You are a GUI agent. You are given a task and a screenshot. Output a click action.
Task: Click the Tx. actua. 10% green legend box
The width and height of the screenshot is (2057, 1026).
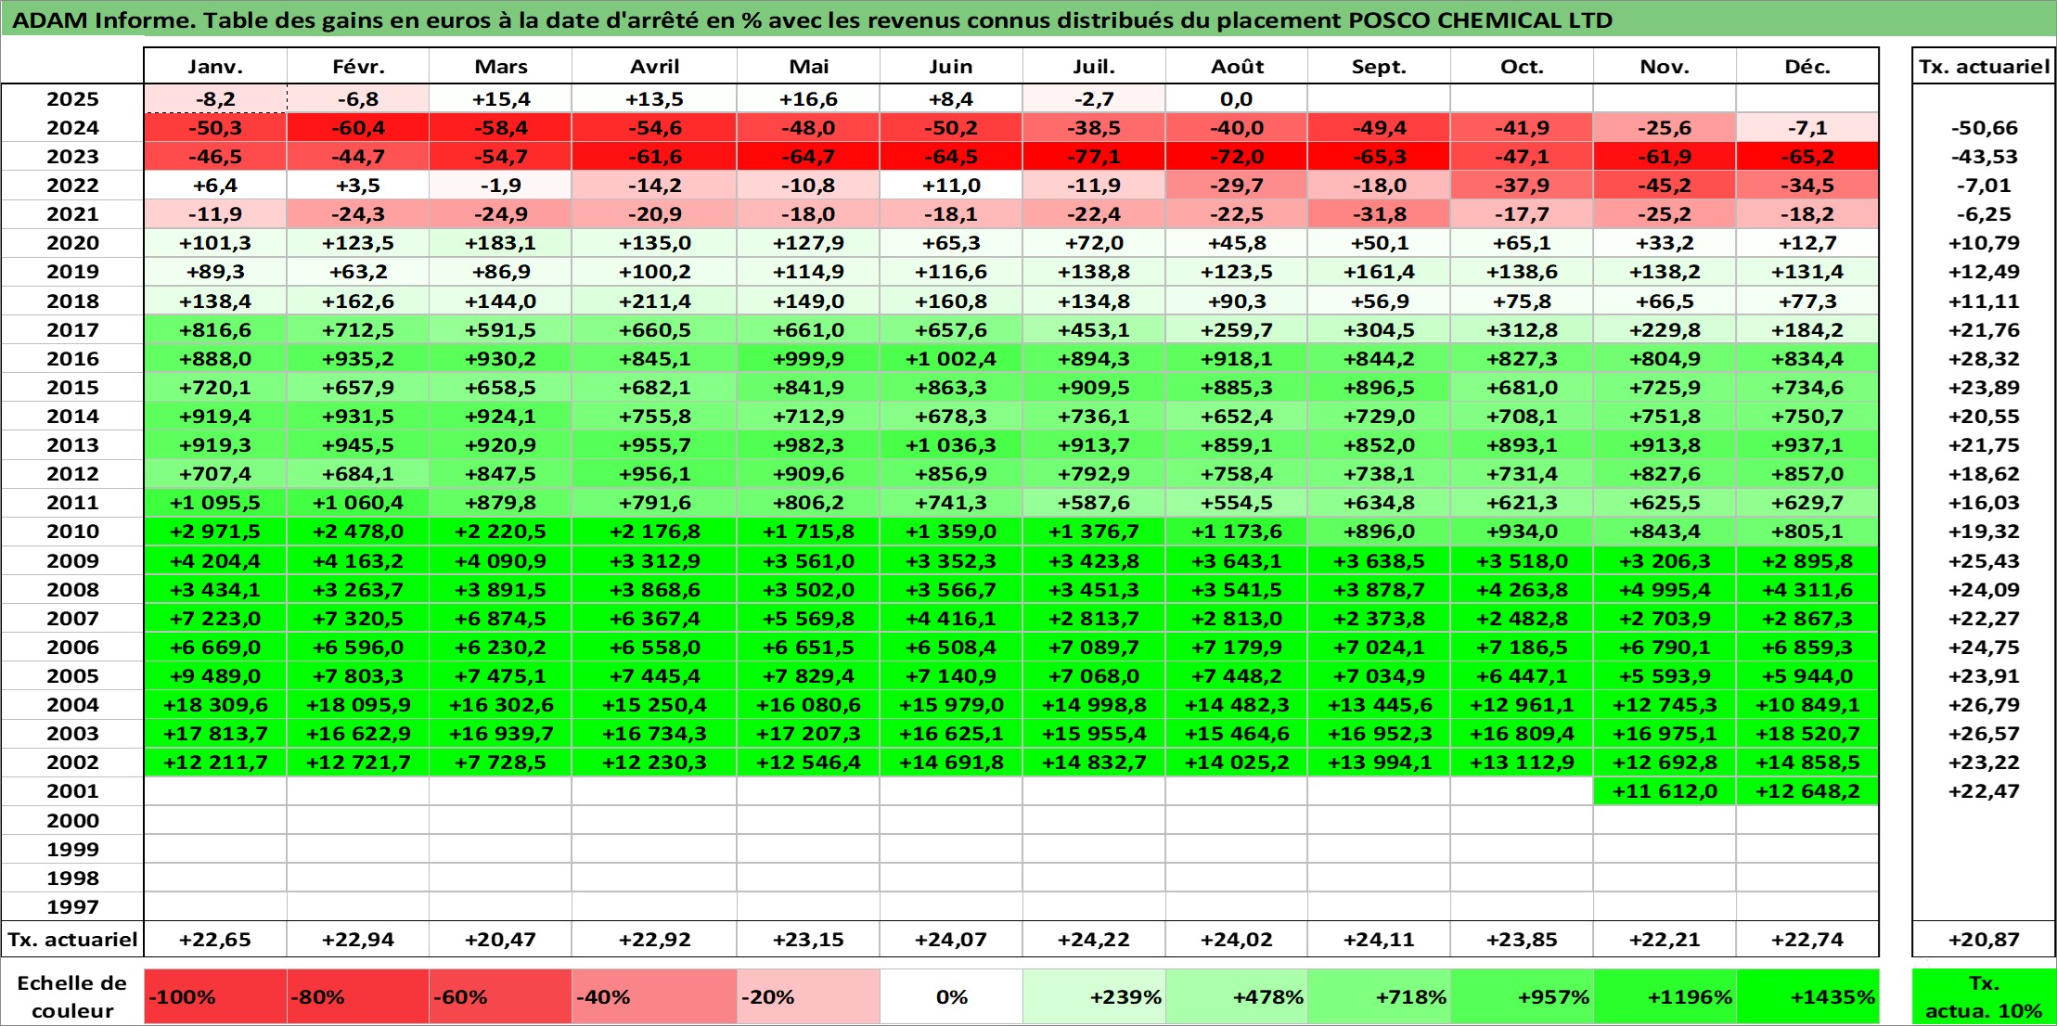[x=1984, y=997]
